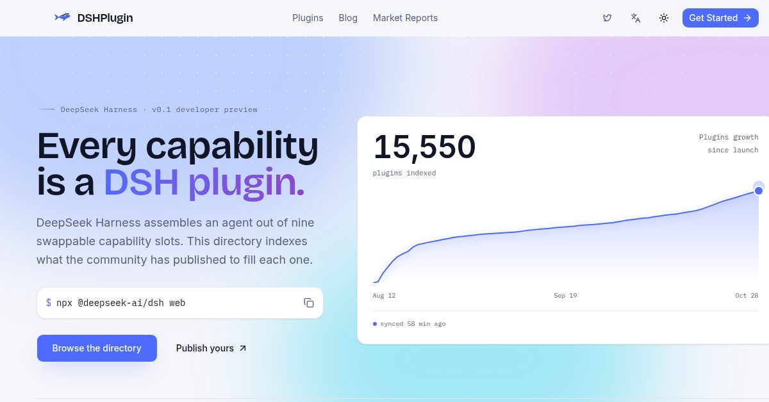
Task: Click the Sep 19 chart axis label
Action: click(x=566, y=296)
